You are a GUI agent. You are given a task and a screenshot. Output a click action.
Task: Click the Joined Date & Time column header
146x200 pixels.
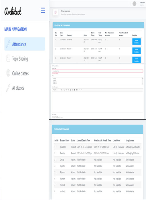84,141
